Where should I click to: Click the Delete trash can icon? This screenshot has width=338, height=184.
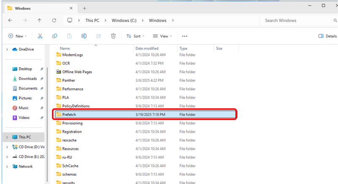[113, 36]
